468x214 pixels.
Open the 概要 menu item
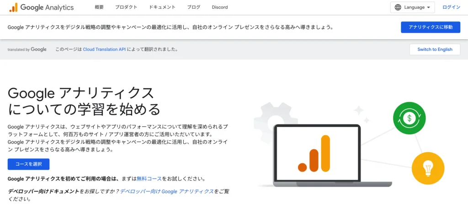tap(99, 7)
